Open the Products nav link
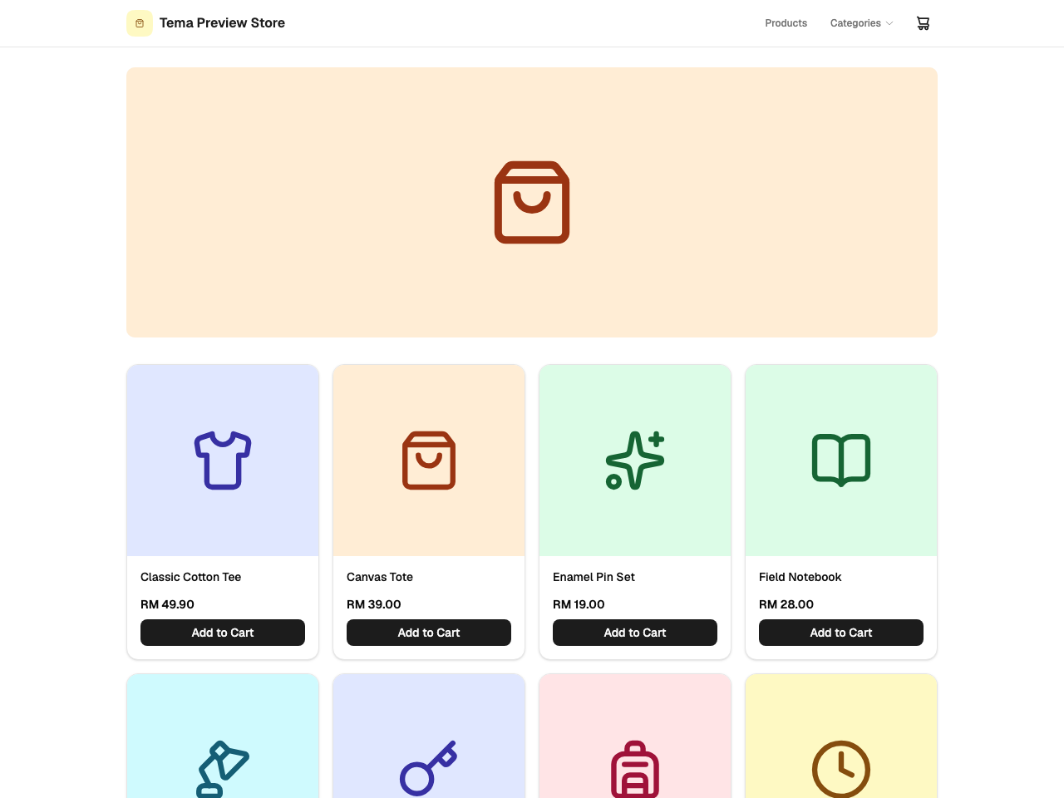1064x798 pixels. tap(786, 23)
